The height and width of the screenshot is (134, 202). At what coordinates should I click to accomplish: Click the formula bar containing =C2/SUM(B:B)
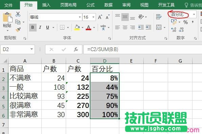[143, 49]
